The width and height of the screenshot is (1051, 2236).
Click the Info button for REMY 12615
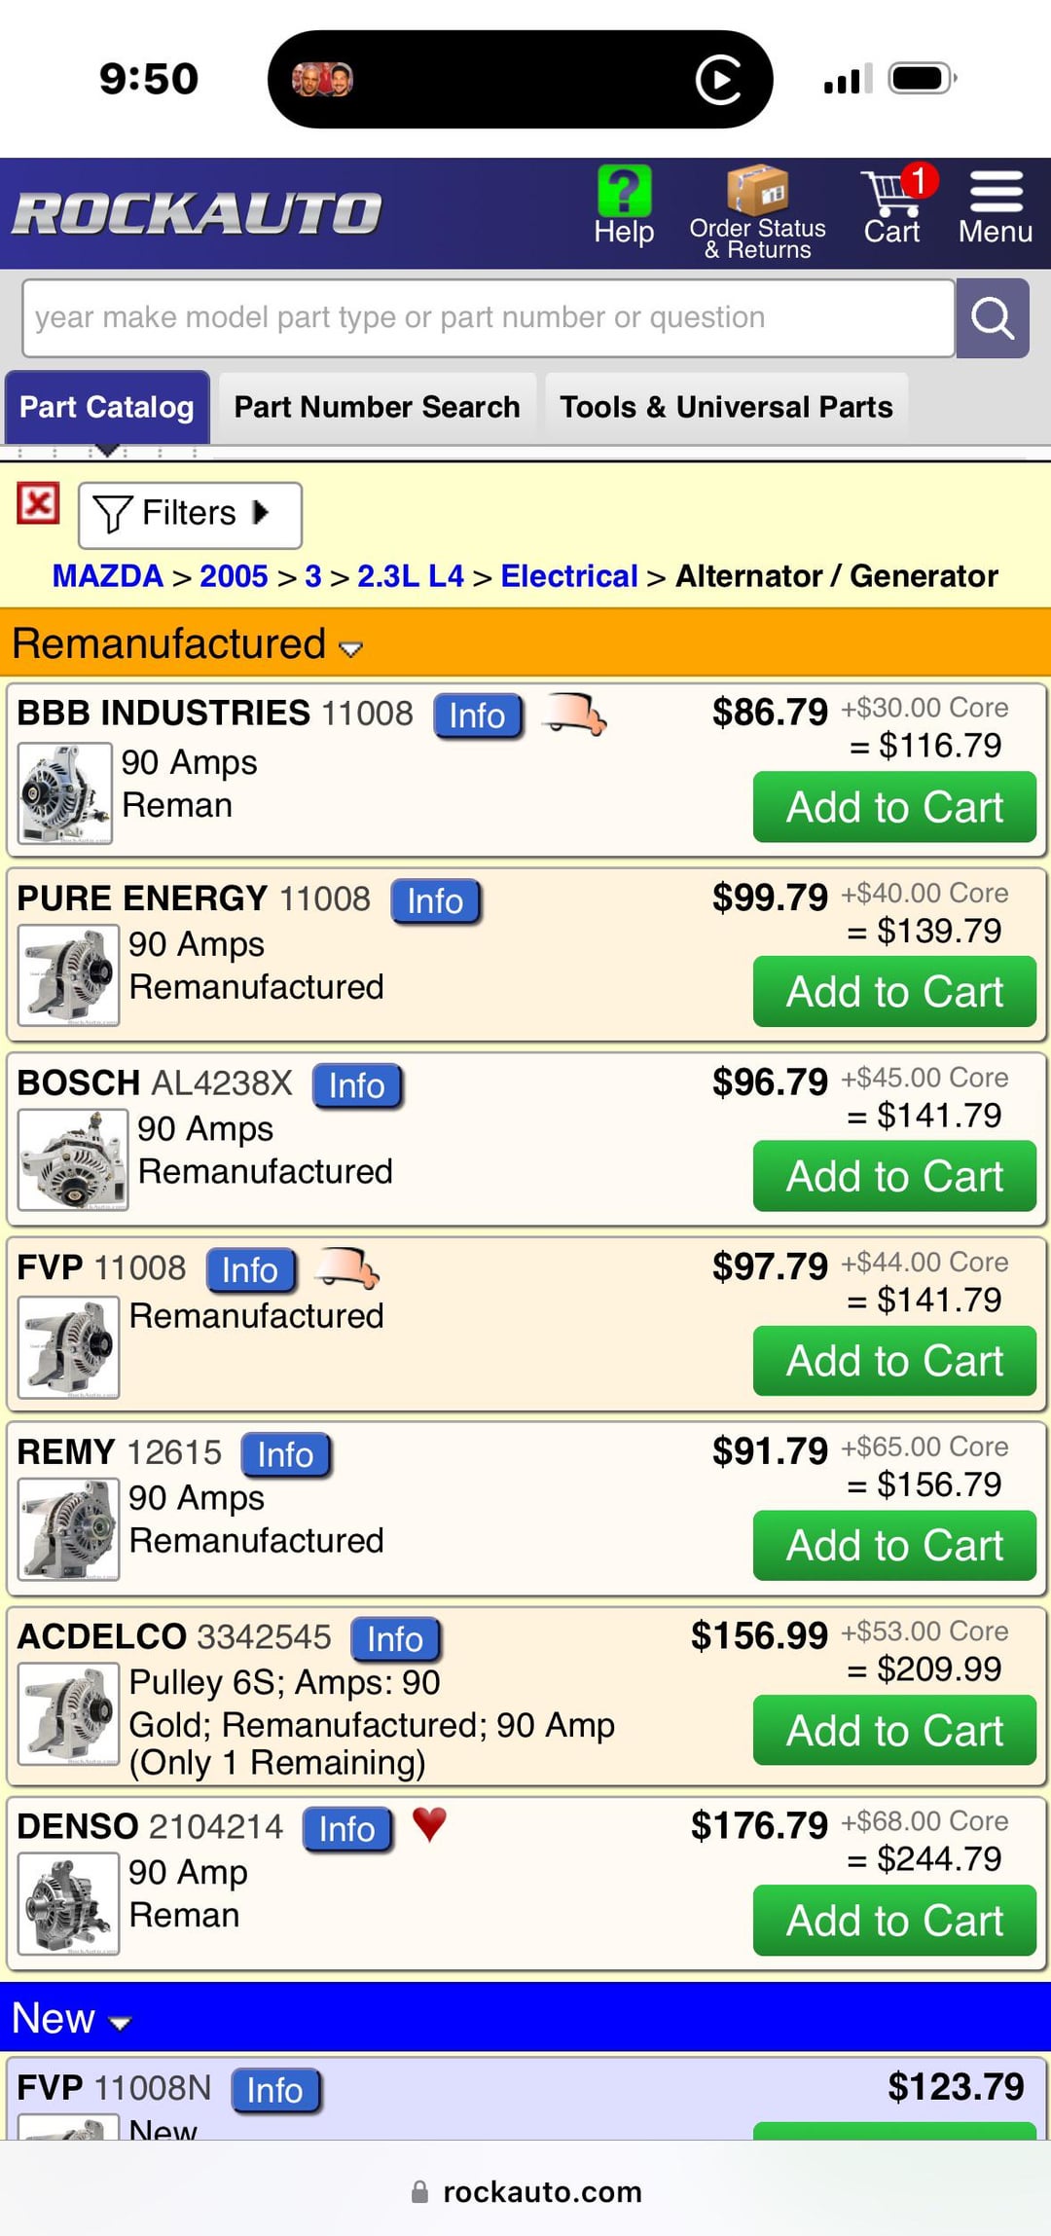285,1454
